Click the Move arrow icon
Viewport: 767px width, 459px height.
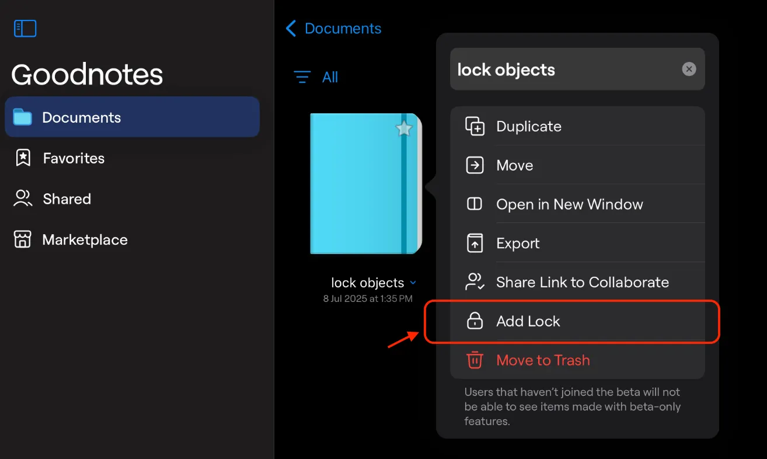(475, 166)
